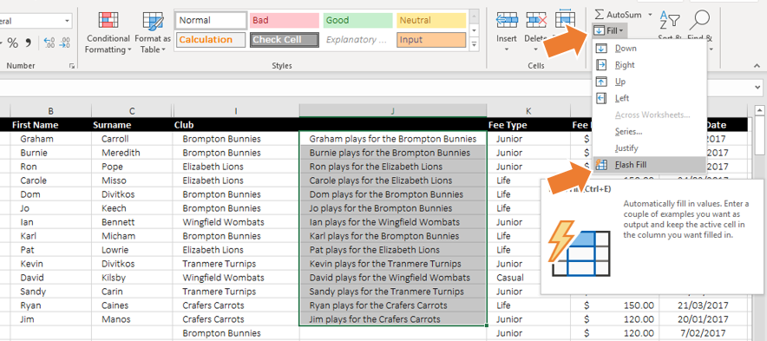
Task: Click the Fill button
Action: 609,31
